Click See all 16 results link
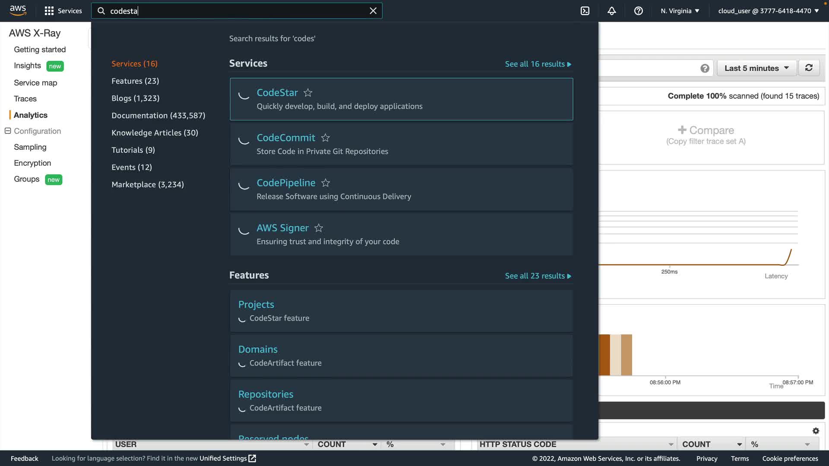This screenshot has width=829, height=466. click(x=538, y=64)
